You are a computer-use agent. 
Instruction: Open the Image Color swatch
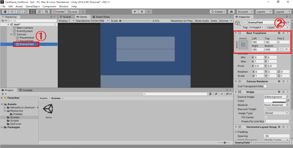click(275, 101)
